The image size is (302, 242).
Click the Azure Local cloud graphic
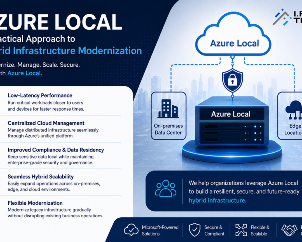point(233,34)
